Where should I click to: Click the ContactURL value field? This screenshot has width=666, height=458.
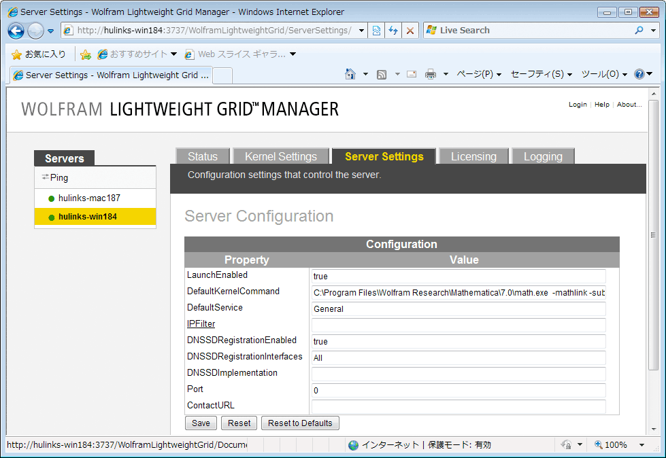point(459,406)
